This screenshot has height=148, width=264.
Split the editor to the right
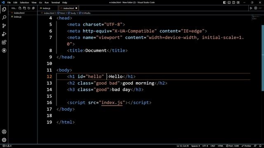point(256,8)
